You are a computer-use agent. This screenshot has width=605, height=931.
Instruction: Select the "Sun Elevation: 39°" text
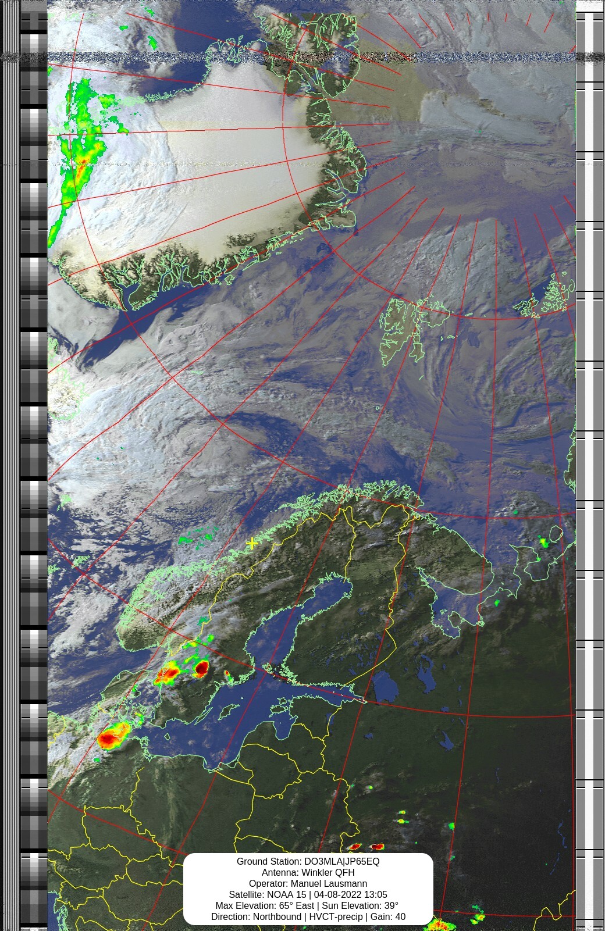click(361, 905)
